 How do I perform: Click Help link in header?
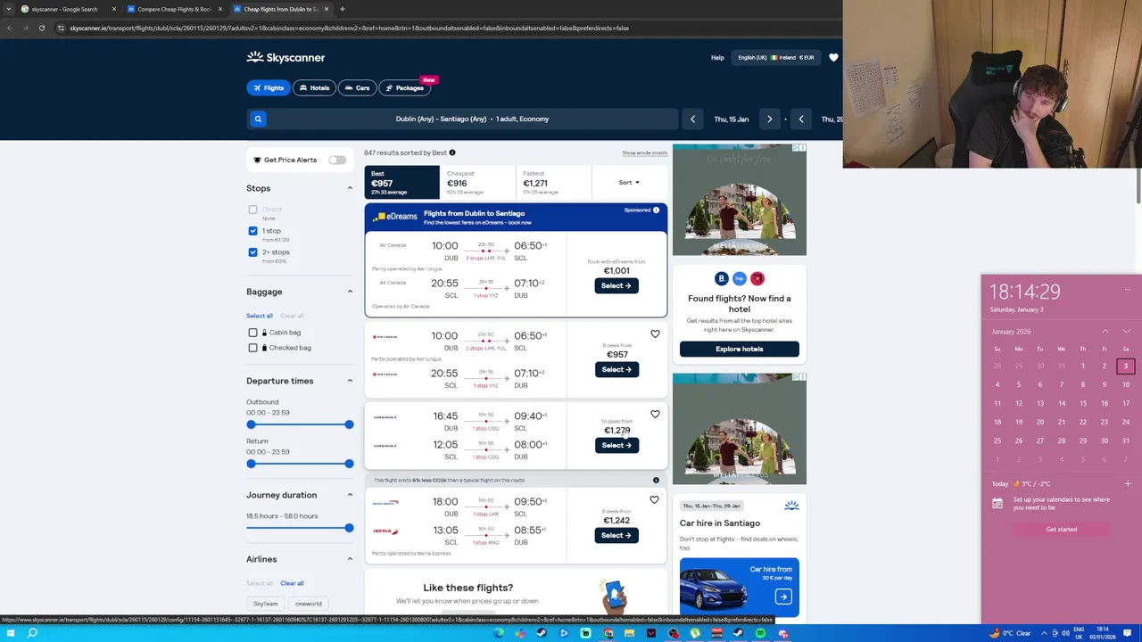[717, 57]
